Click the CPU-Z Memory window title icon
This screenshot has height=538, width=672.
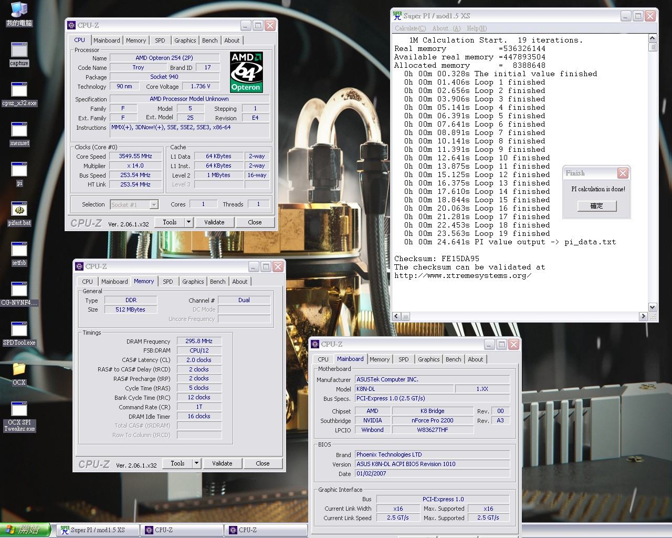click(x=79, y=266)
